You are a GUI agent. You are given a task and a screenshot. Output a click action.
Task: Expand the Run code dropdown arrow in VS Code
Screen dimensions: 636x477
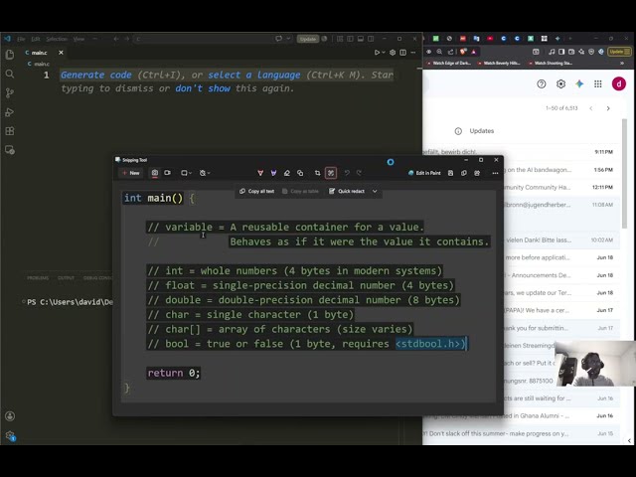384,53
